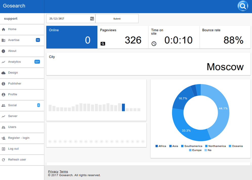Toggle the Europe legend entry in chart
252x180 pixels.
coord(195,150)
